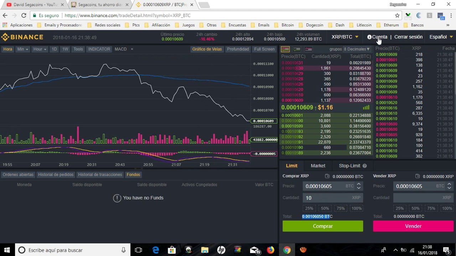Remove the MACD indicator with its X
The height and width of the screenshot is (256, 456).
coord(132,49)
